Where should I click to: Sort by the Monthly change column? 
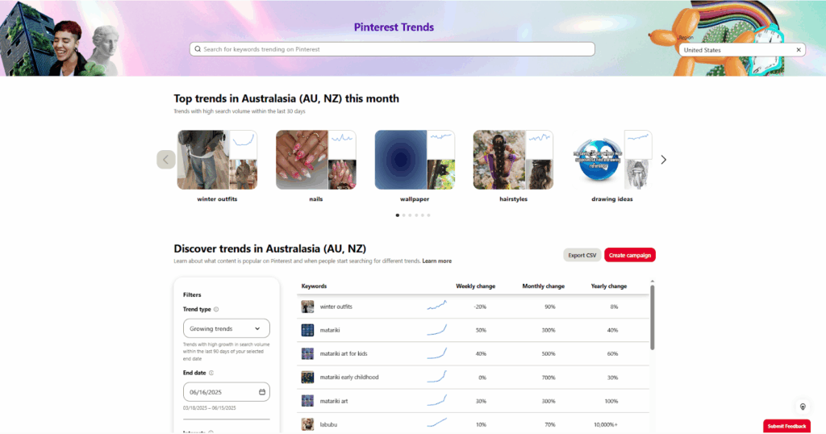pyautogui.click(x=543, y=286)
